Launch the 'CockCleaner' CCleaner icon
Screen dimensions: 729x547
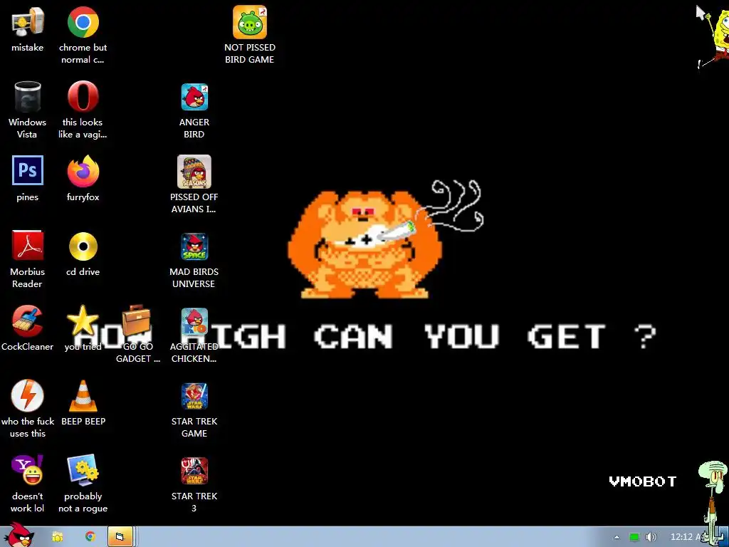coord(28,321)
